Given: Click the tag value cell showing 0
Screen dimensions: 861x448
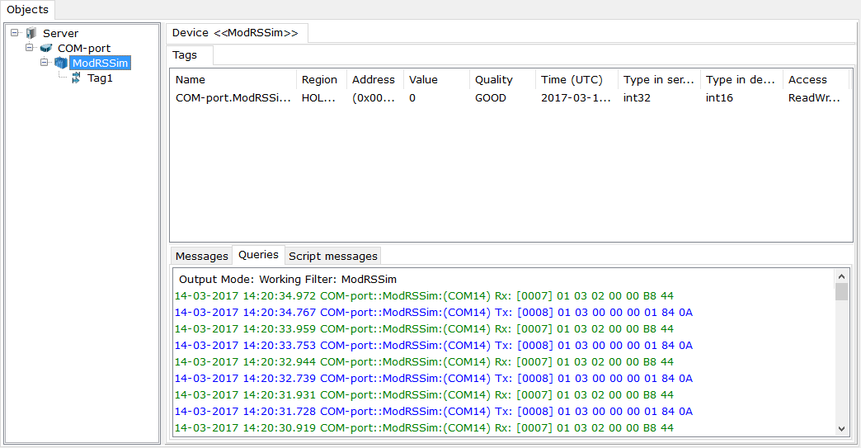Looking at the screenshot, I should pos(412,97).
